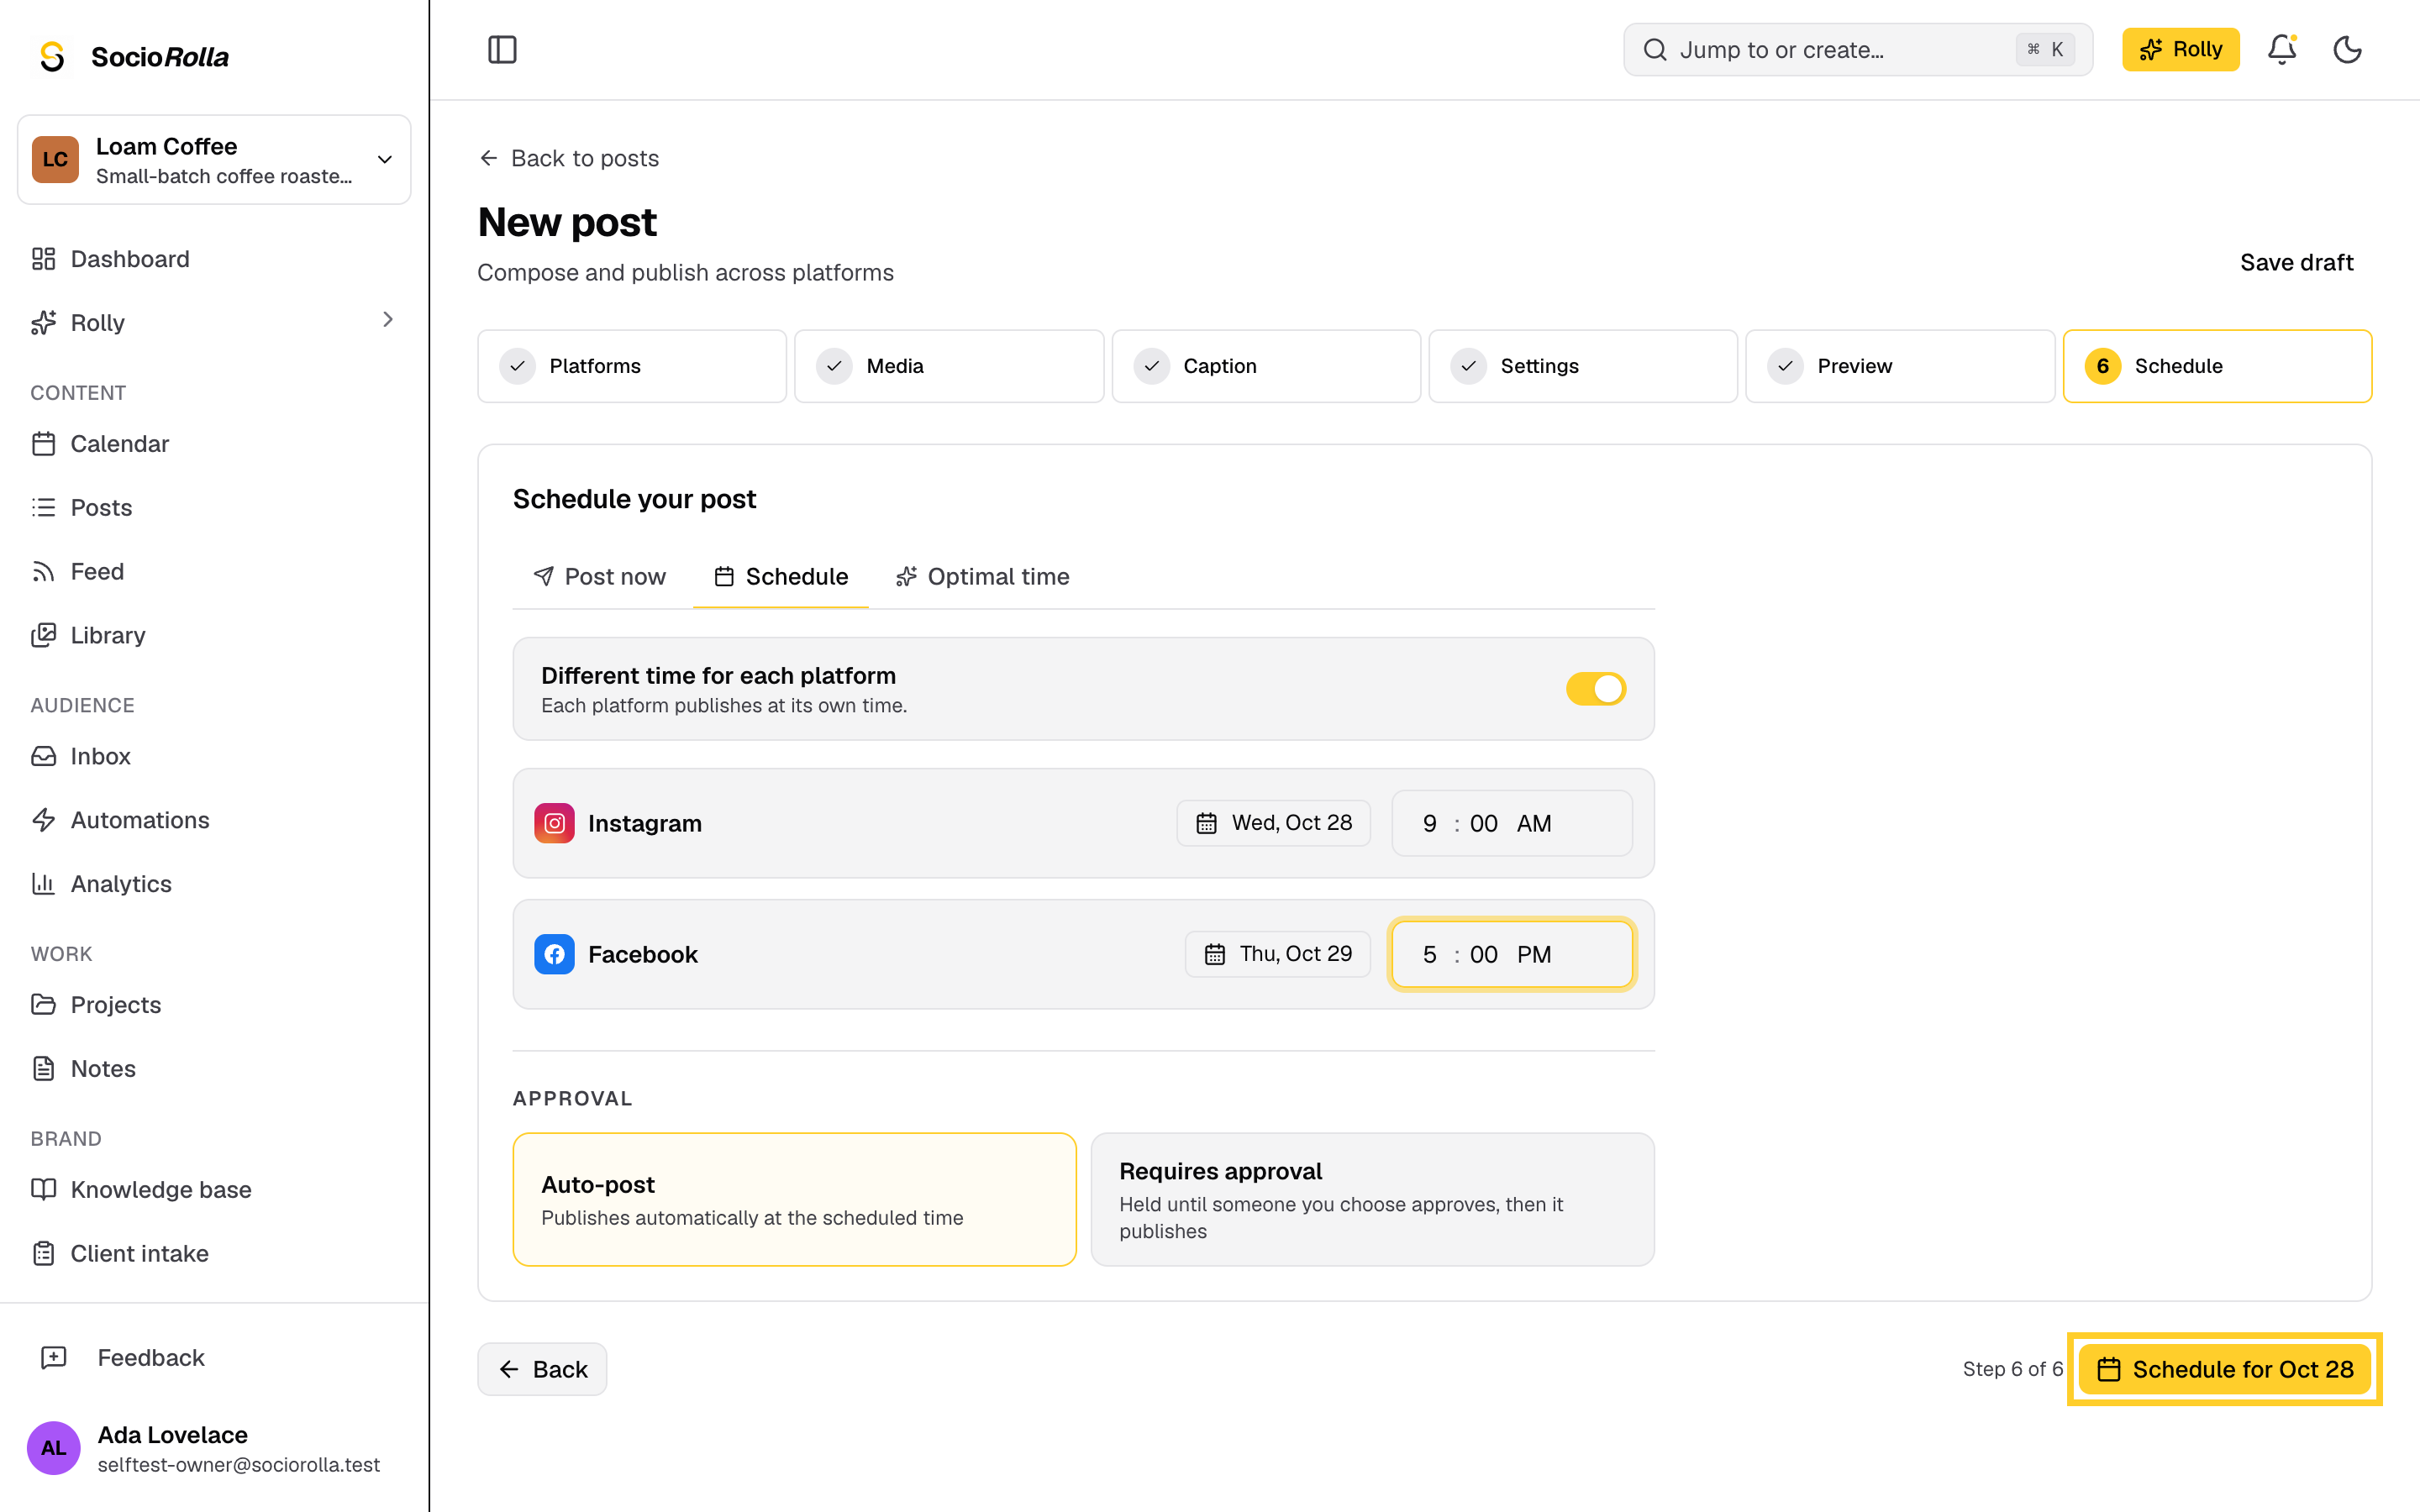Go to Platforms step
The width and height of the screenshot is (2420, 1512).
632,366
